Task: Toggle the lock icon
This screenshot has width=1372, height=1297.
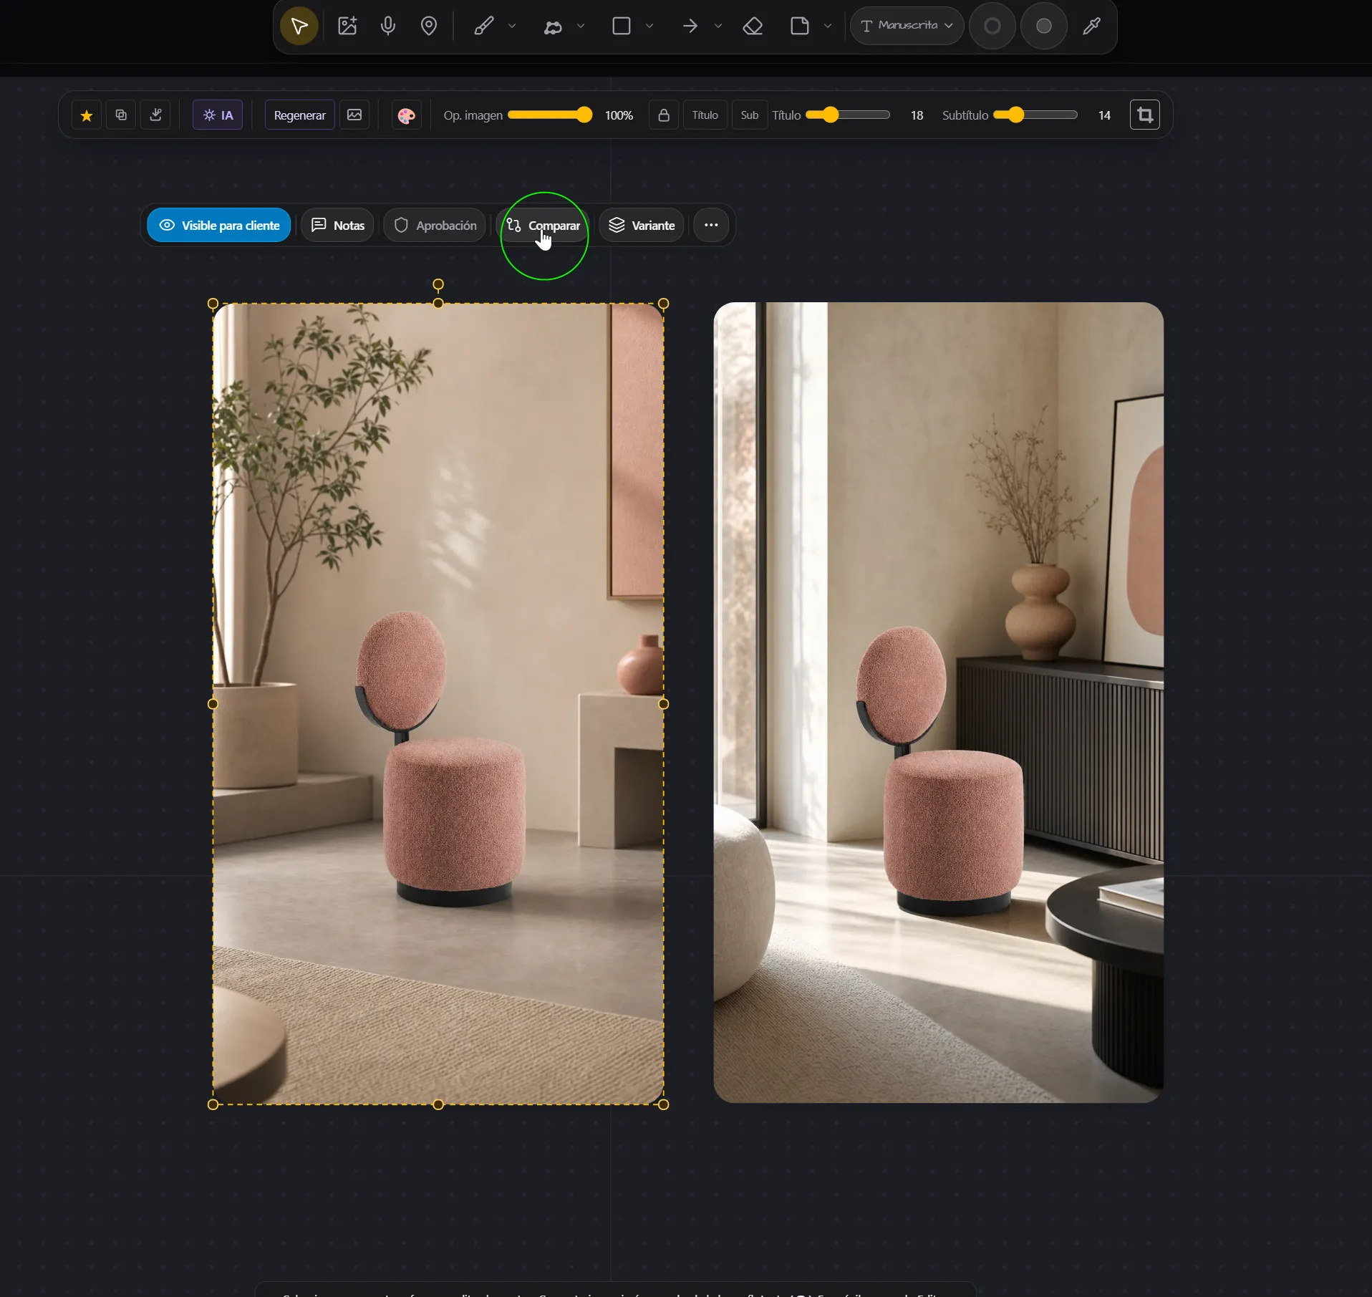Action: (x=664, y=115)
